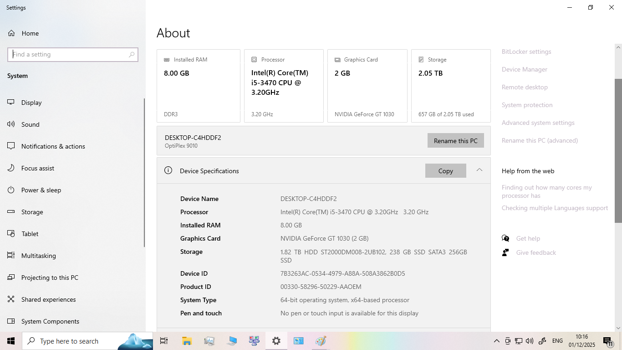Open File Explorer from the taskbar
Image resolution: width=622 pixels, height=350 pixels.
click(x=187, y=341)
